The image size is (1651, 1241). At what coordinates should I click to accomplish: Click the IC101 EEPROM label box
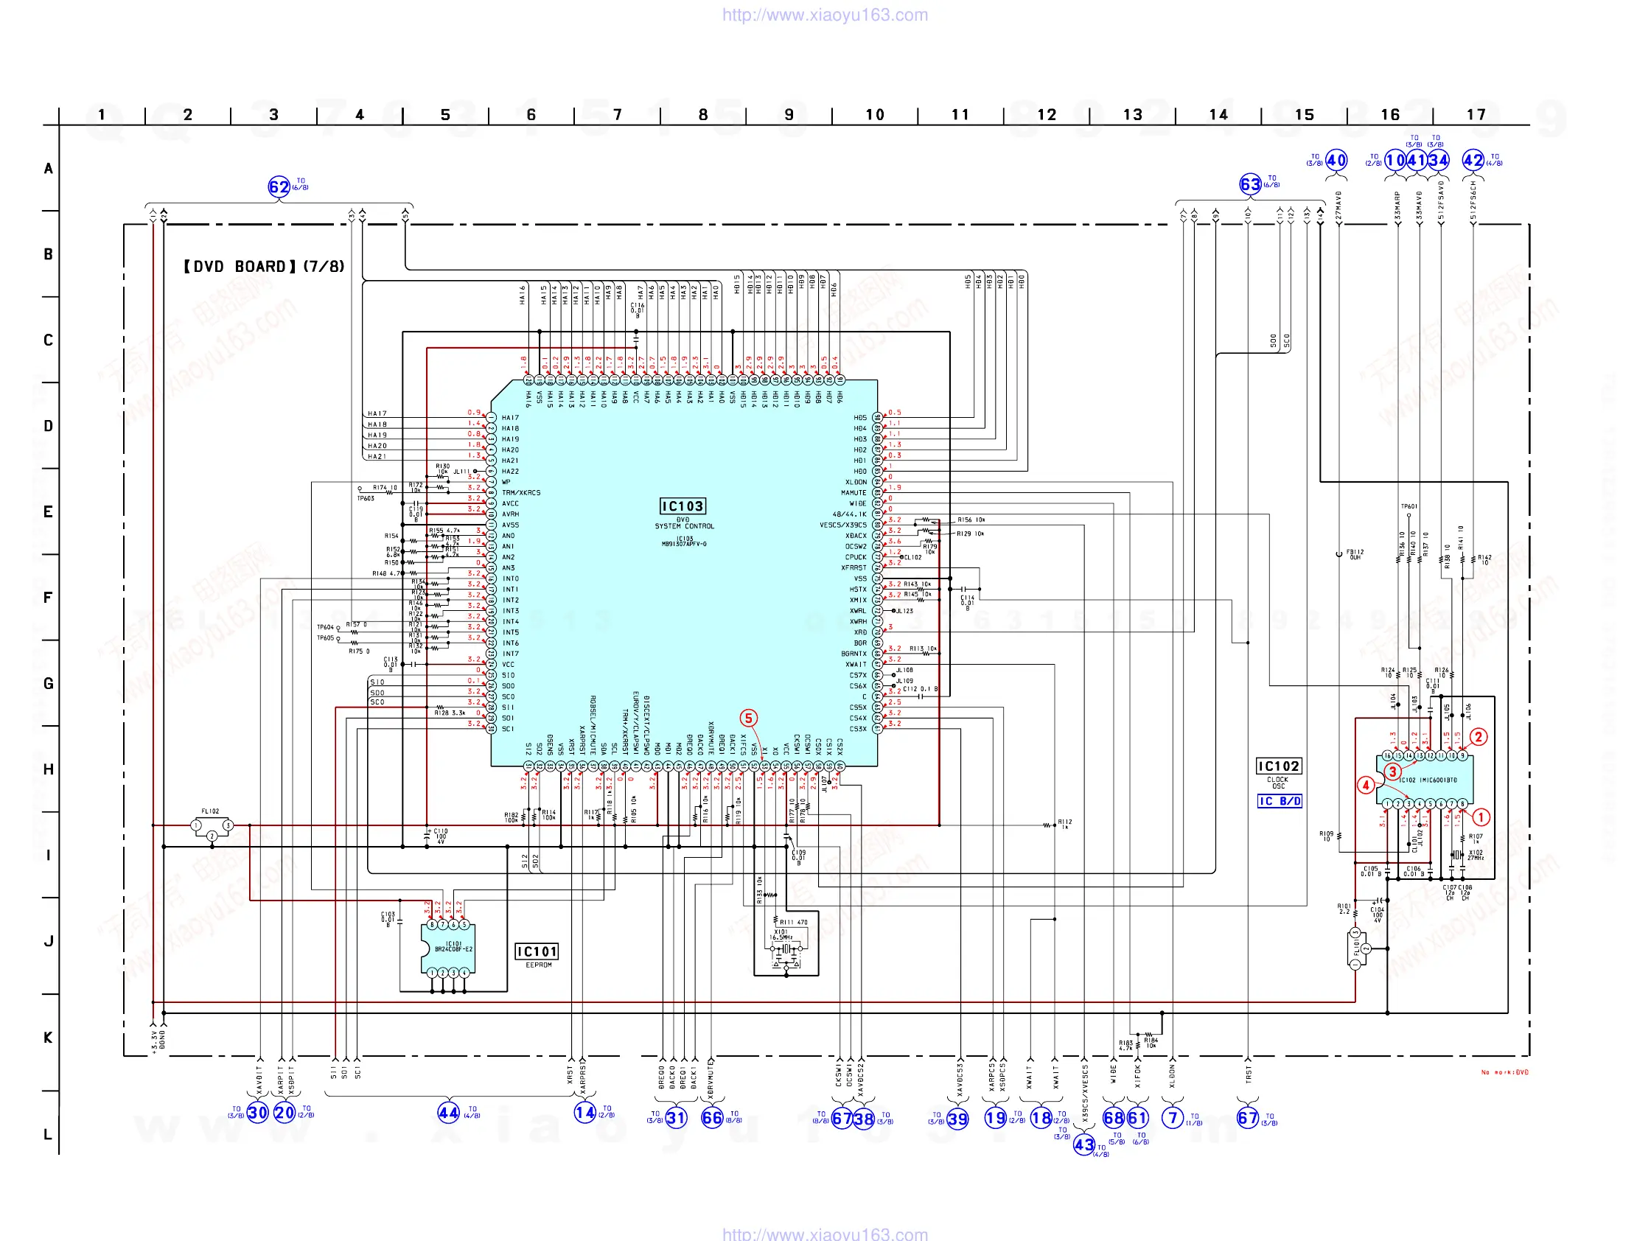[537, 951]
